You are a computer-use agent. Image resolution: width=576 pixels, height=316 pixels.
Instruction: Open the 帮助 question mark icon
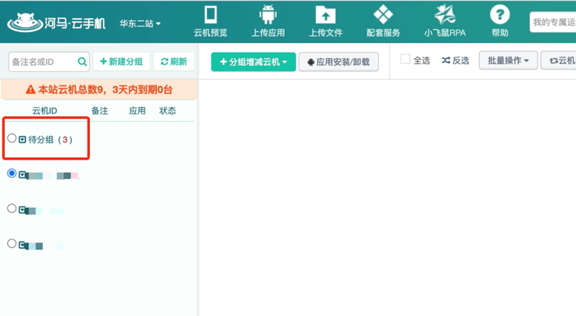[x=499, y=15]
